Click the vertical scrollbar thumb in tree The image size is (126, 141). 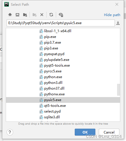[119, 90]
